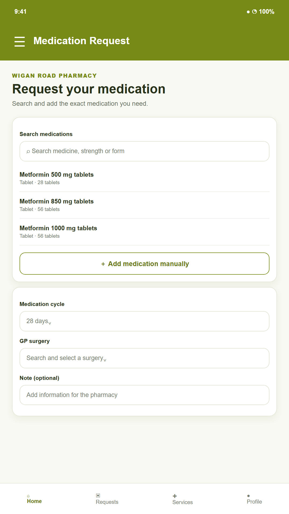Tap the Profile dot icon
289x514 pixels.
pos(249,496)
